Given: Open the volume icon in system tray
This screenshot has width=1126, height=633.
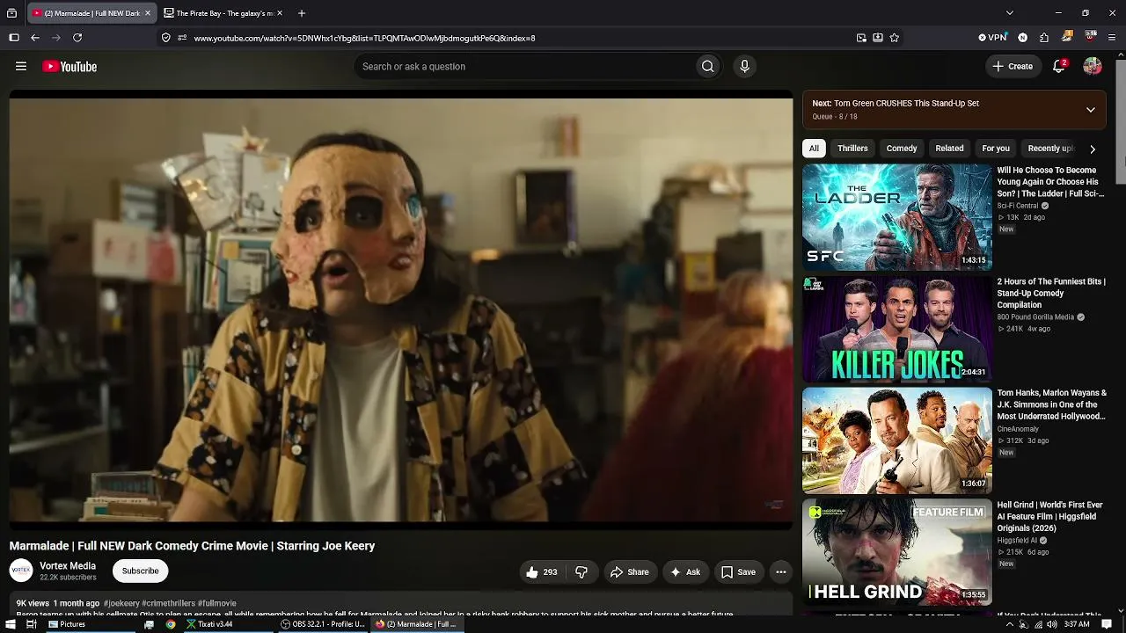Looking at the screenshot, I should pyautogui.click(x=1052, y=624).
